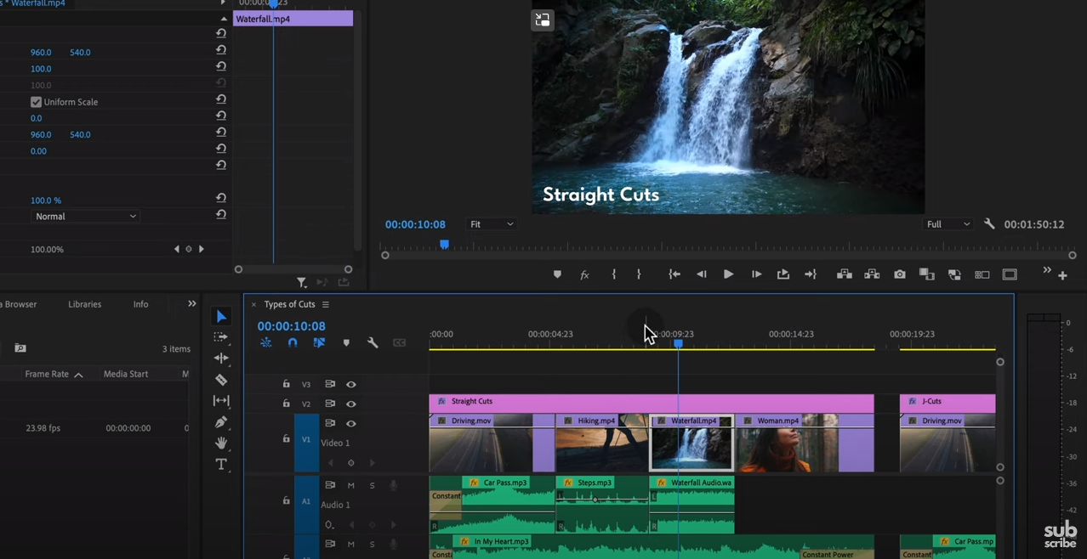Add marker in the Program Monitor
The height and width of the screenshot is (559, 1087).
click(557, 274)
